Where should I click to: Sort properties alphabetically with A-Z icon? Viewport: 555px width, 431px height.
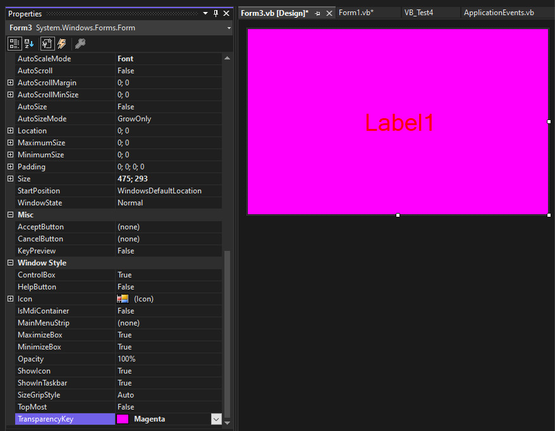(x=28, y=43)
